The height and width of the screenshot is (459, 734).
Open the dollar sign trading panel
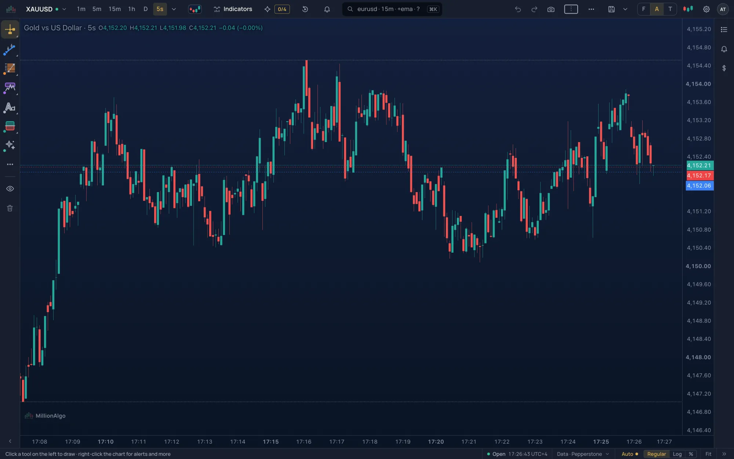point(724,68)
